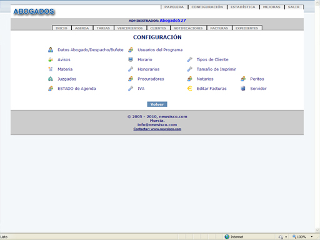Click the Juzgados icon
This screenshot has width=320, height=240.
(x=51, y=79)
